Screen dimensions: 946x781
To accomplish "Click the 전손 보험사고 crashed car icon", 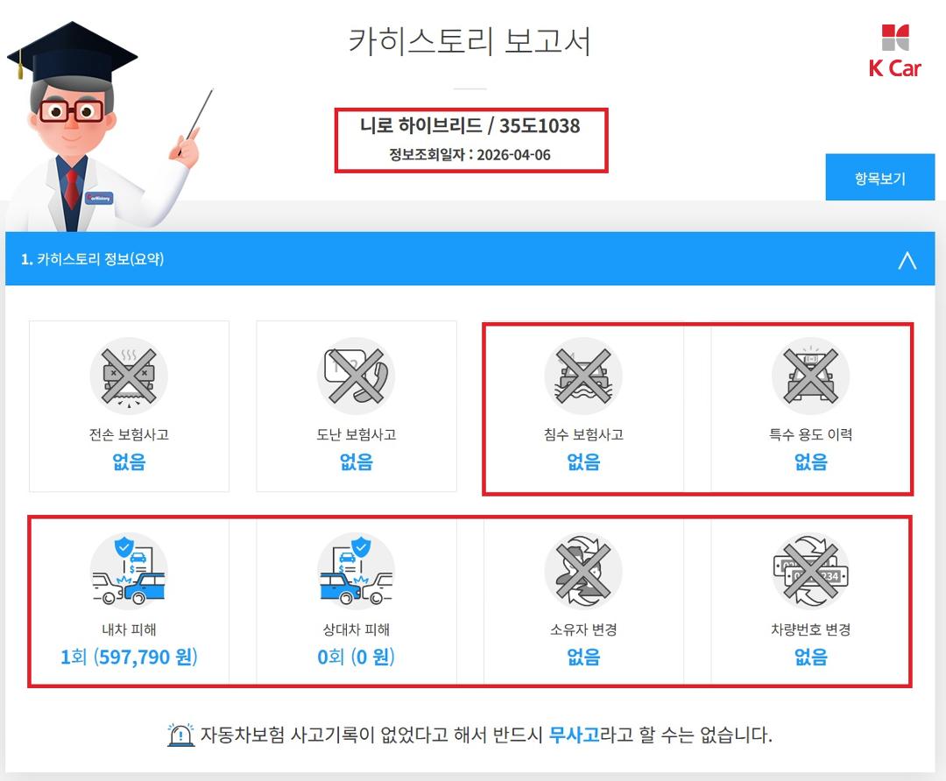I will click(129, 376).
